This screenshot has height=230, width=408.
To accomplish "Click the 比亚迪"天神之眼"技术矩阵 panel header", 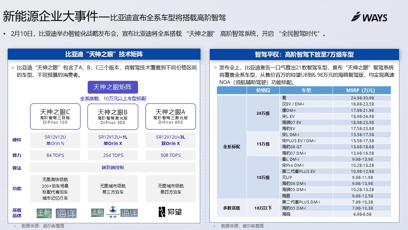I will 104,54.
